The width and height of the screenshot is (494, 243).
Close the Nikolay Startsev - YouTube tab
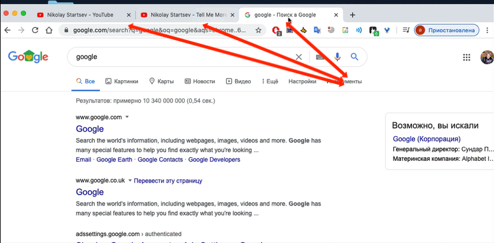128,15
